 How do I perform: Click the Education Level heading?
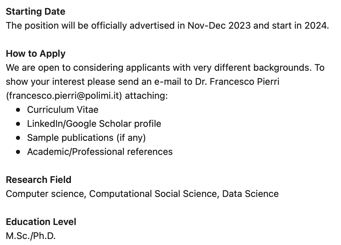(41, 222)
